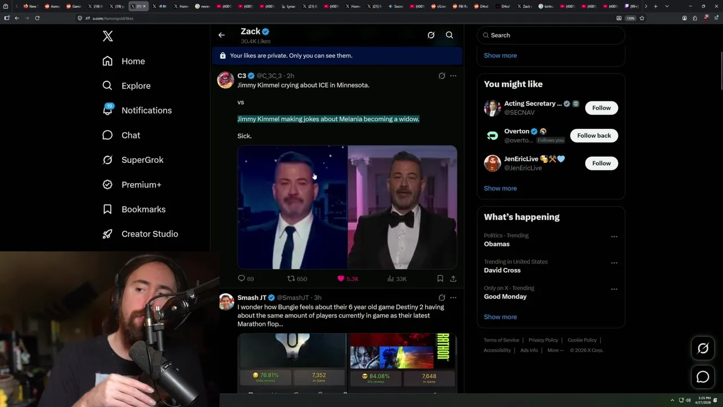Open Bookmarks from the sidebar

(133, 209)
